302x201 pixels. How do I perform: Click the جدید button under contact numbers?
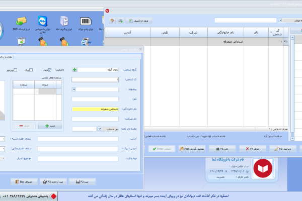click(x=50, y=126)
